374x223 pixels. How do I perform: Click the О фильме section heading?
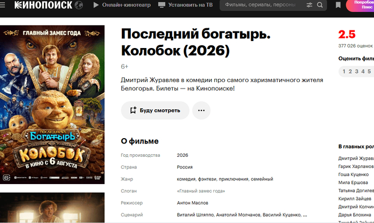coord(140,141)
